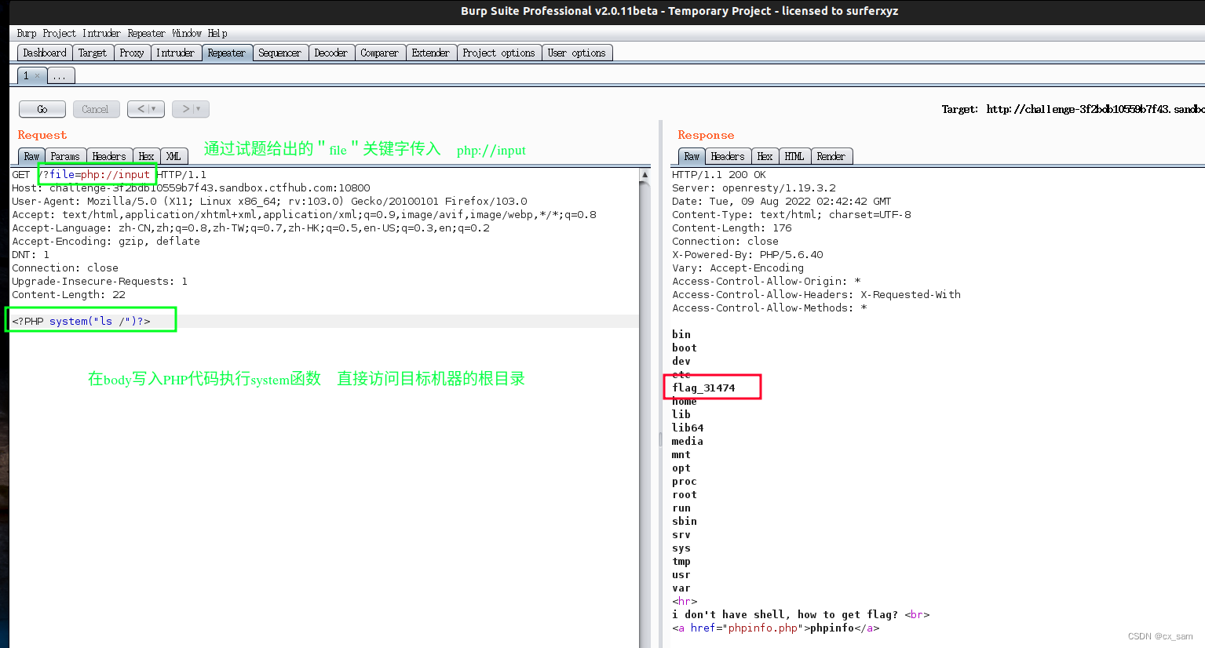This screenshot has width=1205, height=648.
Task: Select the Repeater tool tab
Action: point(227,53)
